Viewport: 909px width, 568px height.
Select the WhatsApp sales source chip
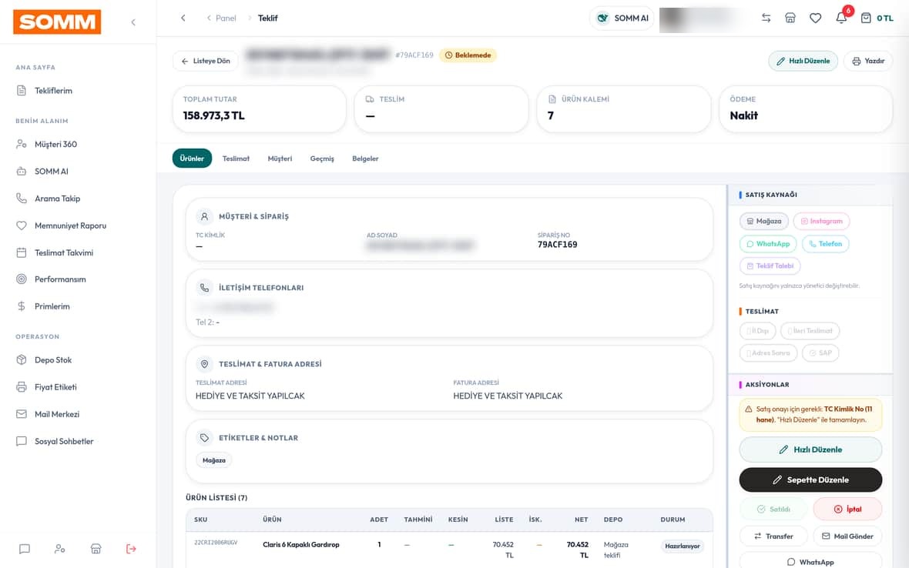pyautogui.click(x=768, y=244)
